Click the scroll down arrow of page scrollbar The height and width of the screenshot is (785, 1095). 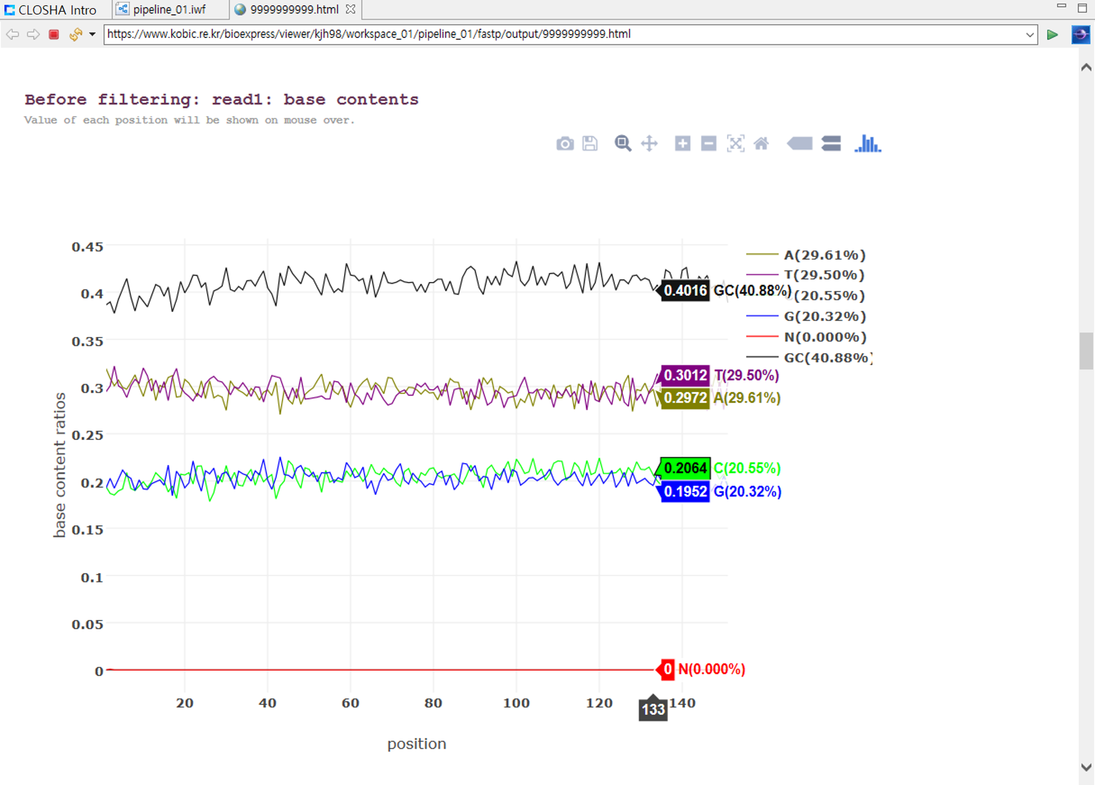[1086, 767]
